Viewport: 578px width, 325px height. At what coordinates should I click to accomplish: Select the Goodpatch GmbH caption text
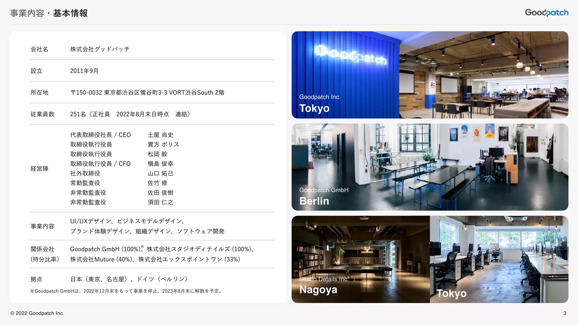[324, 190]
